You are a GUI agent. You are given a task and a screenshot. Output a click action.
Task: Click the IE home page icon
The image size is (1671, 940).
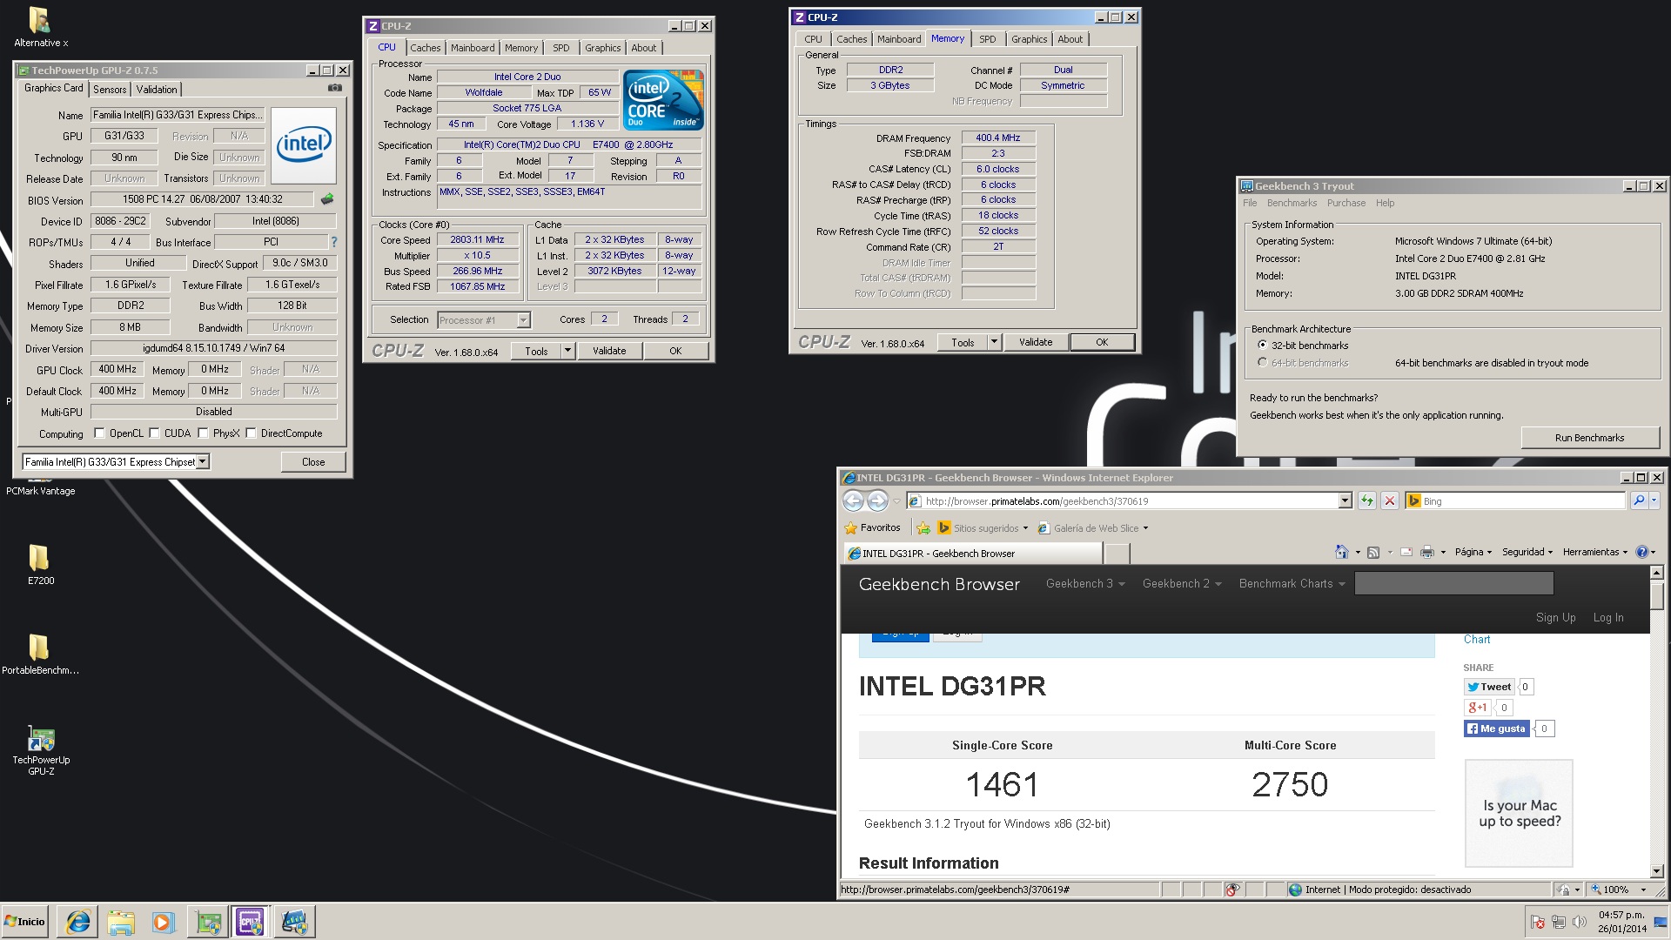click(1342, 552)
